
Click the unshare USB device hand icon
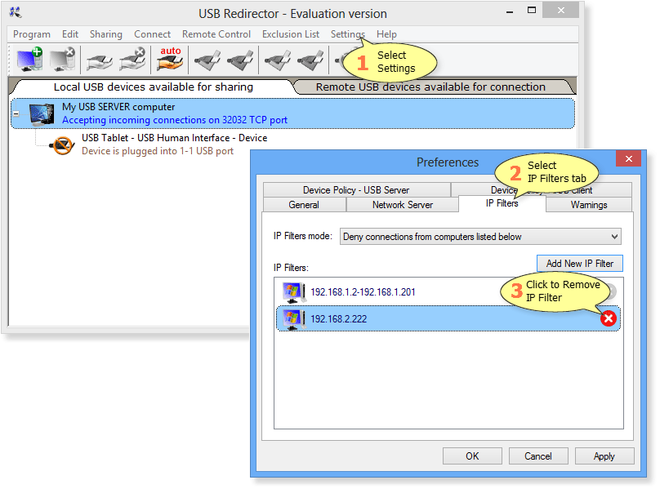tap(132, 60)
